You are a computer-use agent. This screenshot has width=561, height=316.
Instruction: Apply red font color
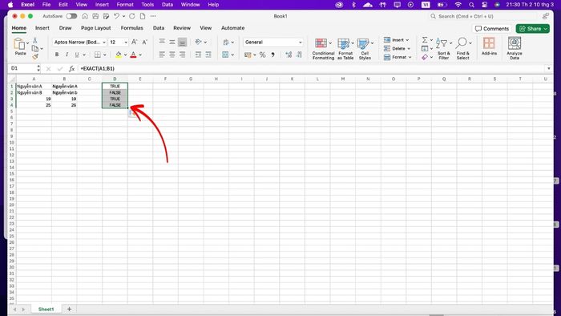pyautogui.click(x=134, y=55)
